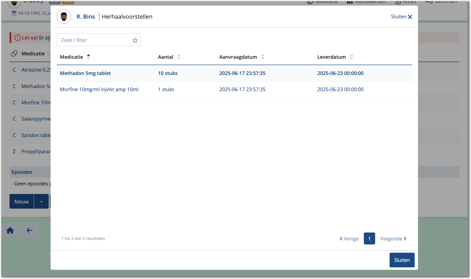The height and width of the screenshot is (279, 471).
Task: Close dialog using the X icon
Action: 410,17
